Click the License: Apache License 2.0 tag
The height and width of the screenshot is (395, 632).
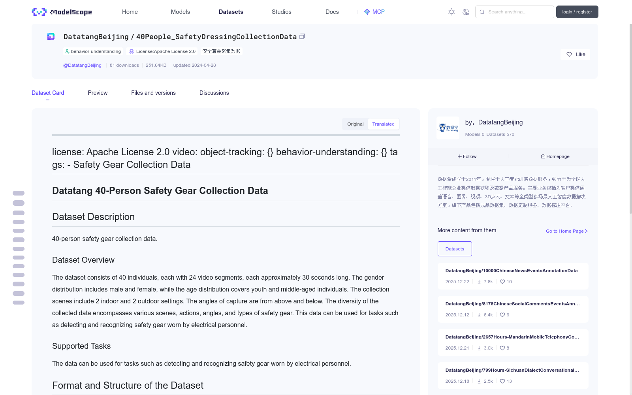[x=162, y=51]
